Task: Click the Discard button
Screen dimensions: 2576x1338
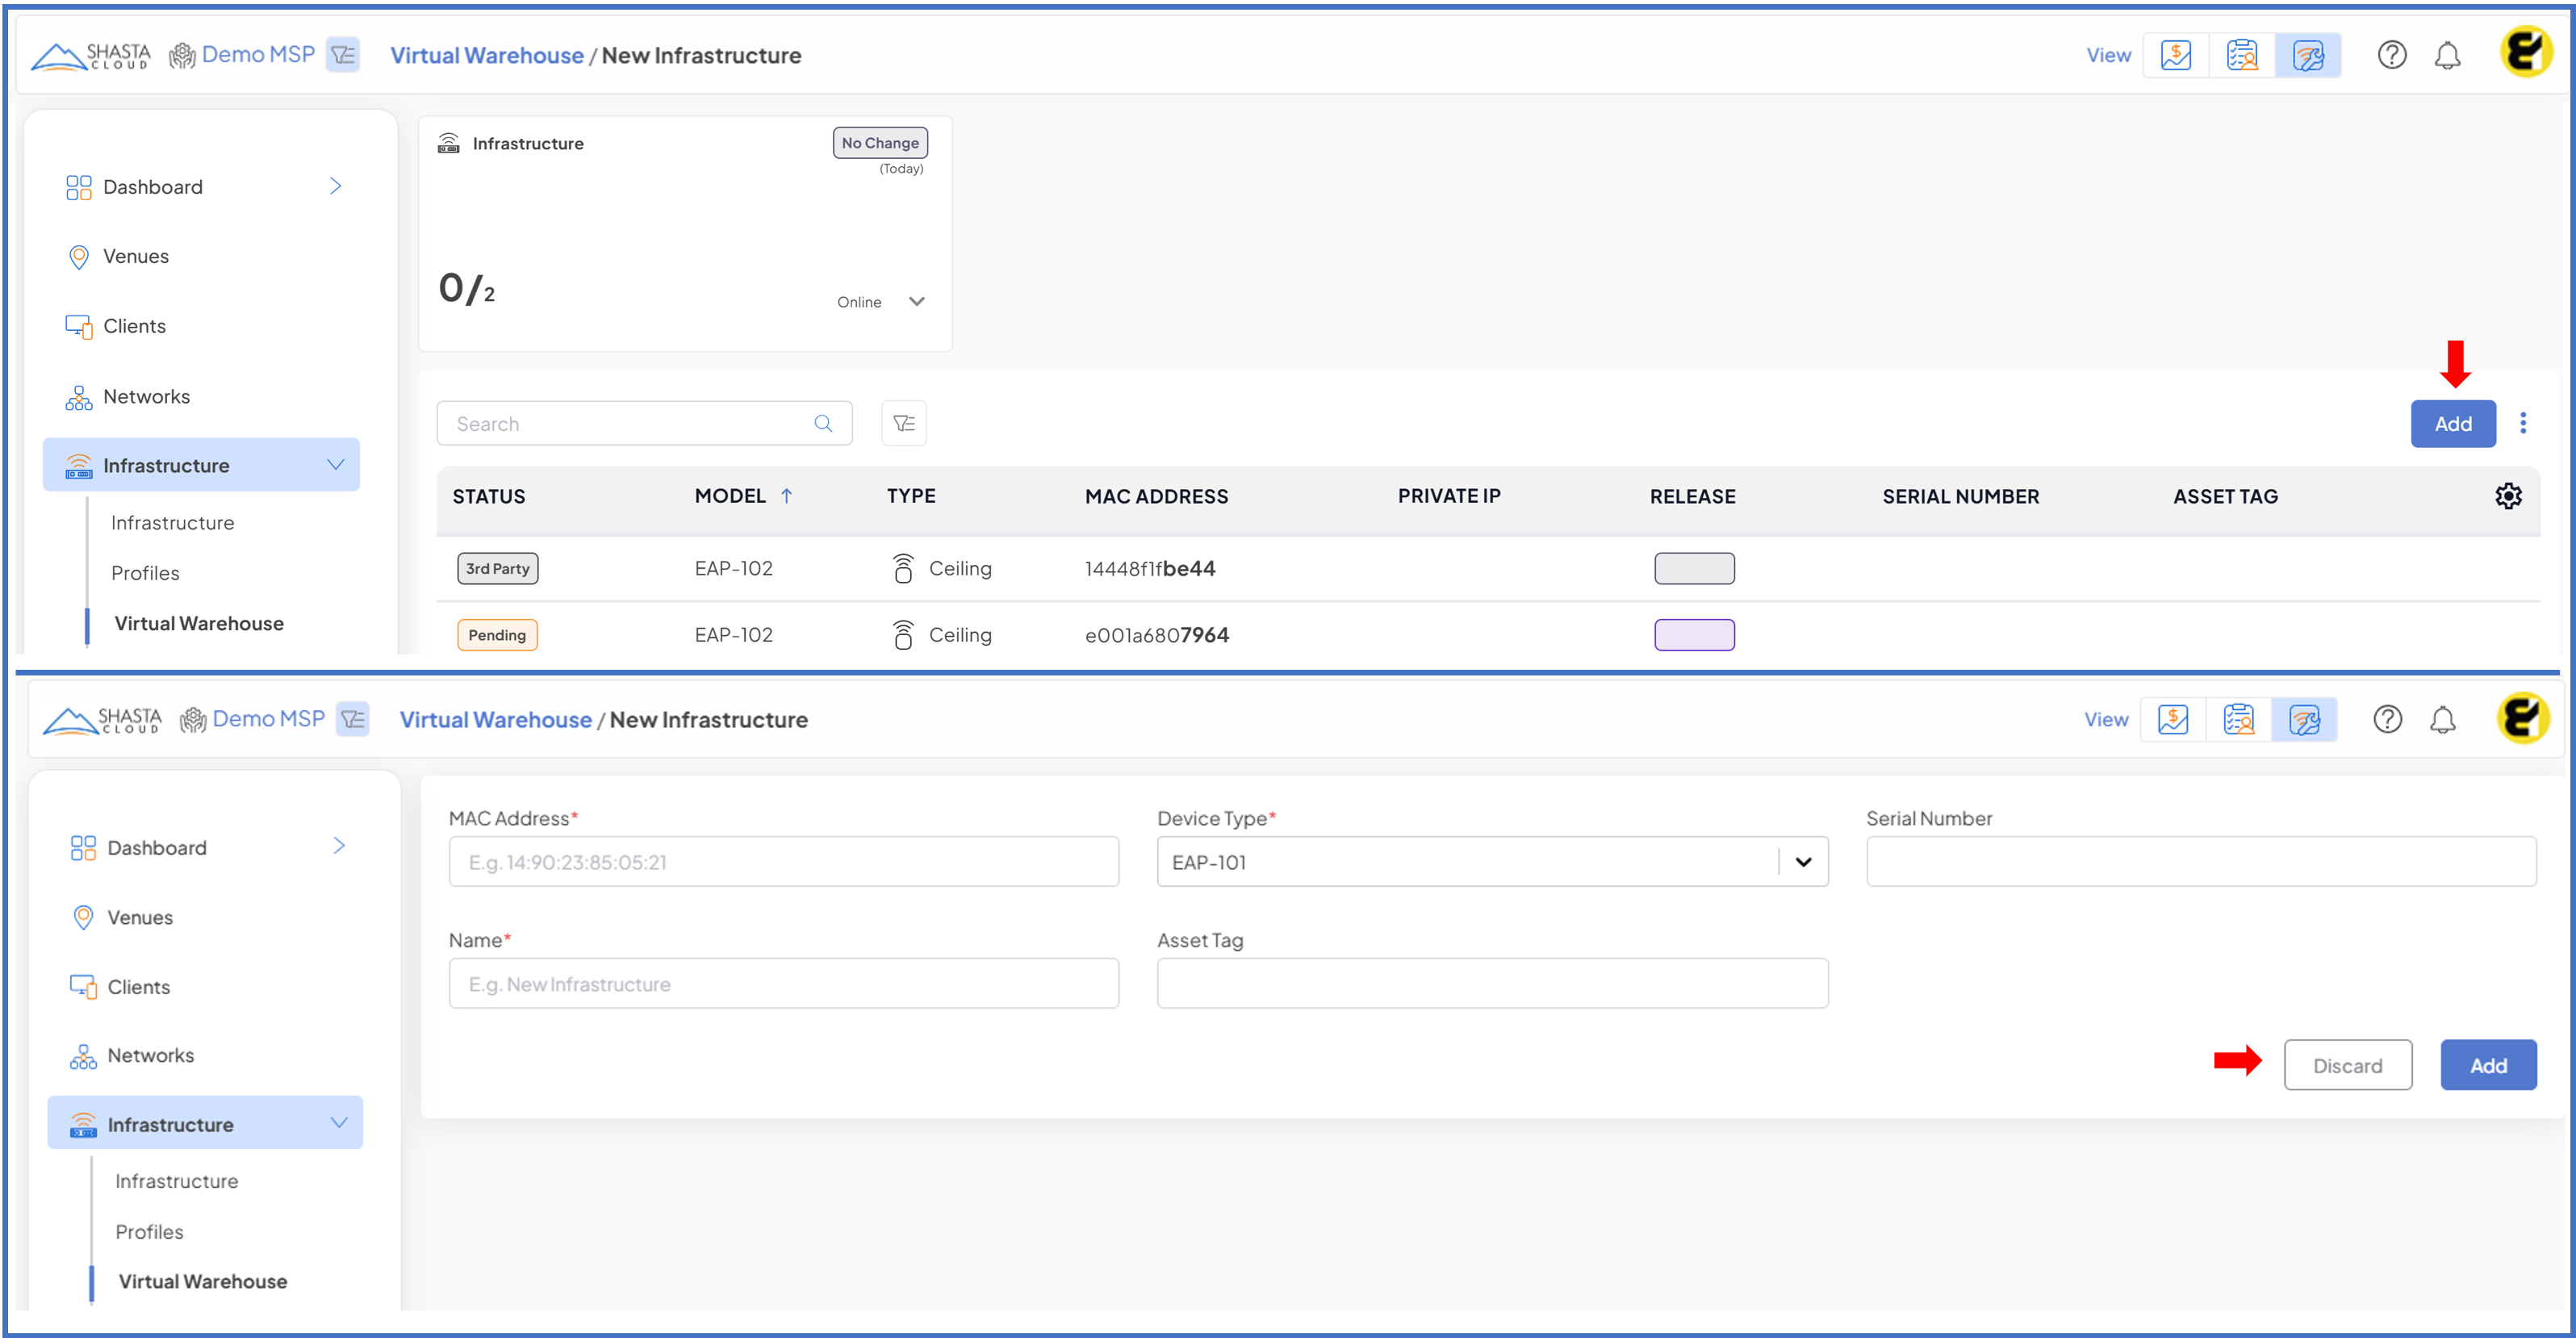Action: click(2346, 1065)
